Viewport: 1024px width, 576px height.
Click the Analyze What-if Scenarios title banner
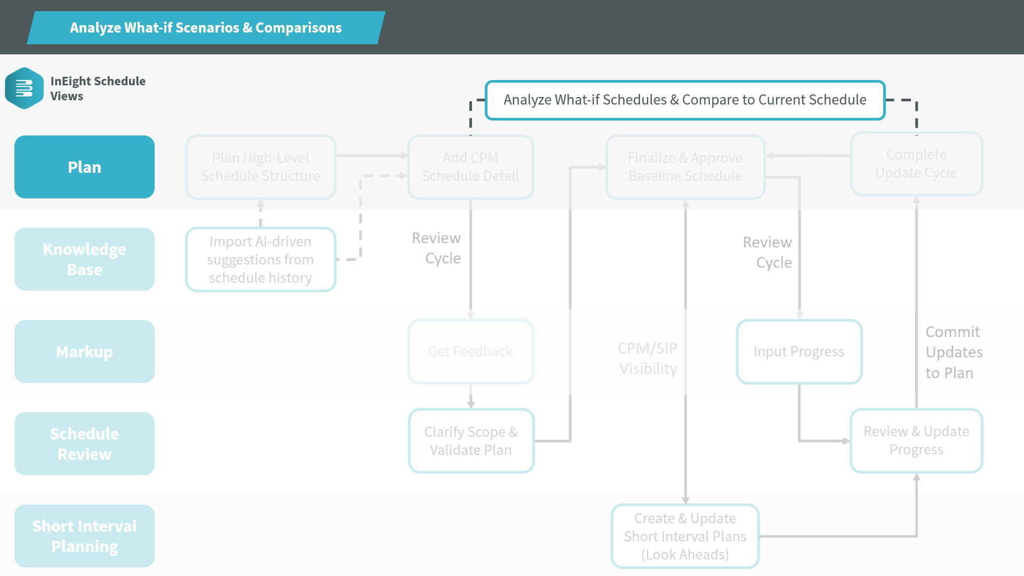tap(206, 28)
